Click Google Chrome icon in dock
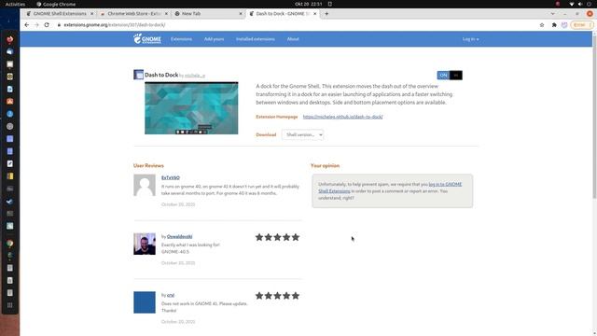The width and height of the screenshot is (597, 336). [10, 244]
